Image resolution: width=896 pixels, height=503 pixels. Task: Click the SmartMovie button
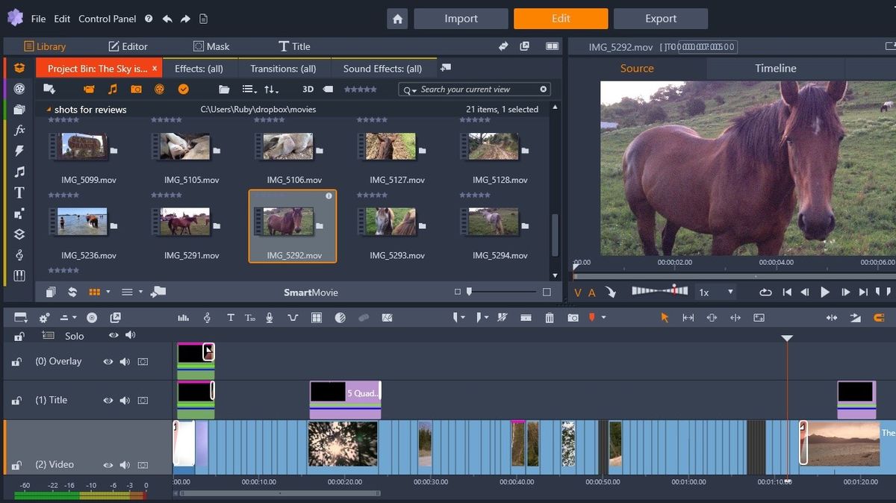pyautogui.click(x=311, y=293)
